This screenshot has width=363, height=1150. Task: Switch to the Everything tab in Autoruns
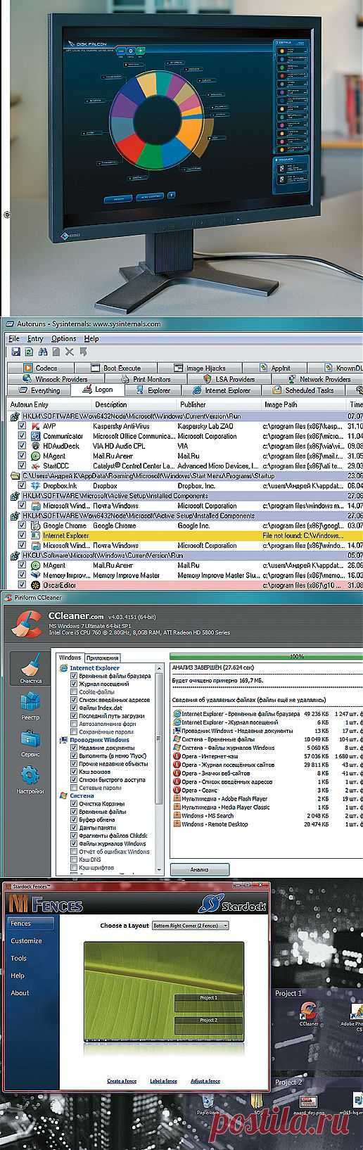[39, 390]
